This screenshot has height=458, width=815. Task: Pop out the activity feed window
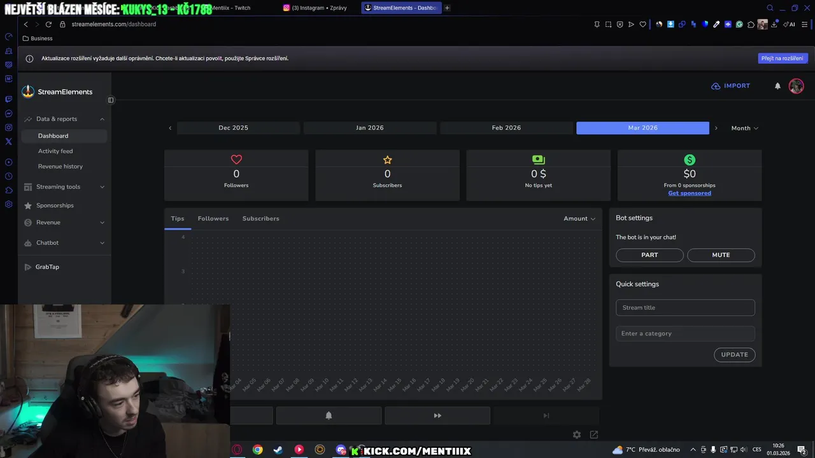click(x=594, y=434)
